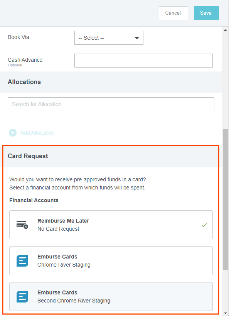
Task: Select the Reimburse Me Later account option
Action: coord(111,225)
